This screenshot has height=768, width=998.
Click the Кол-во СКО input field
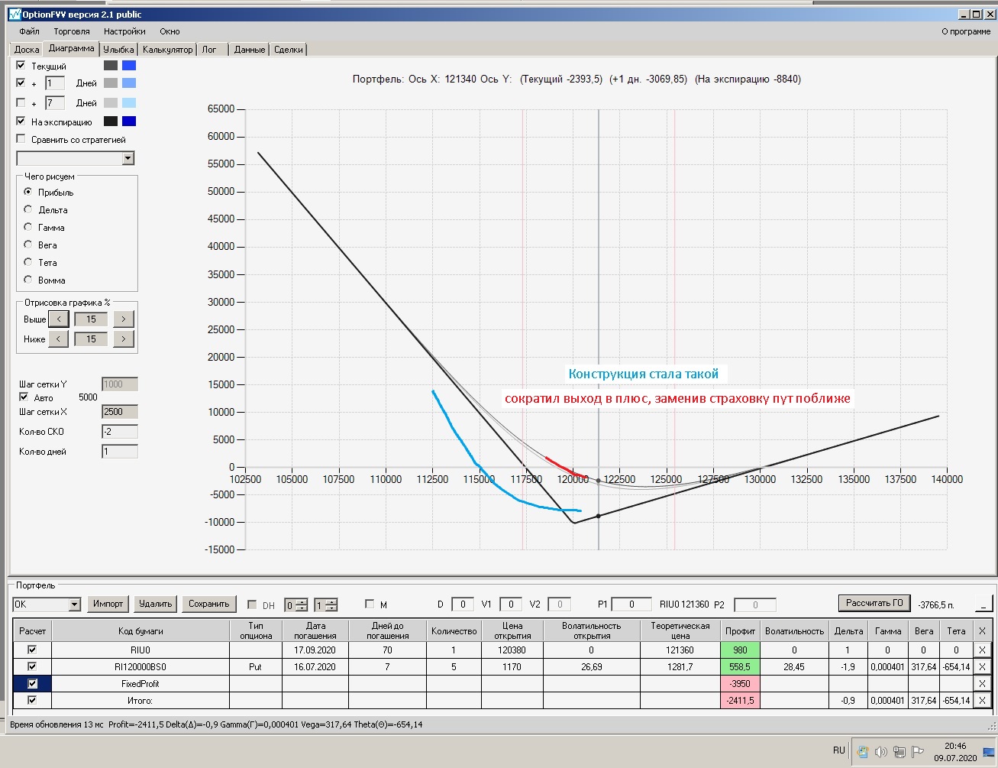pos(120,432)
